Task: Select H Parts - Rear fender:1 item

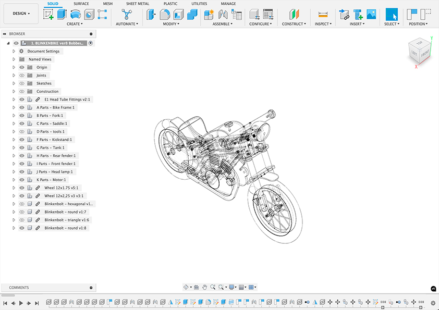Action: click(x=56, y=156)
